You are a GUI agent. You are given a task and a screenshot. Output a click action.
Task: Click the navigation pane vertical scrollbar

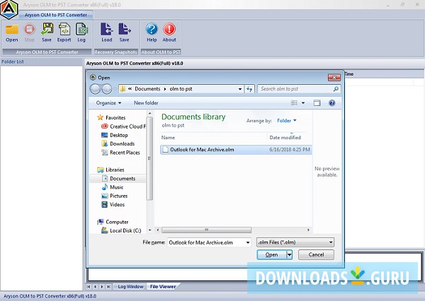click(x=149, y=158)
